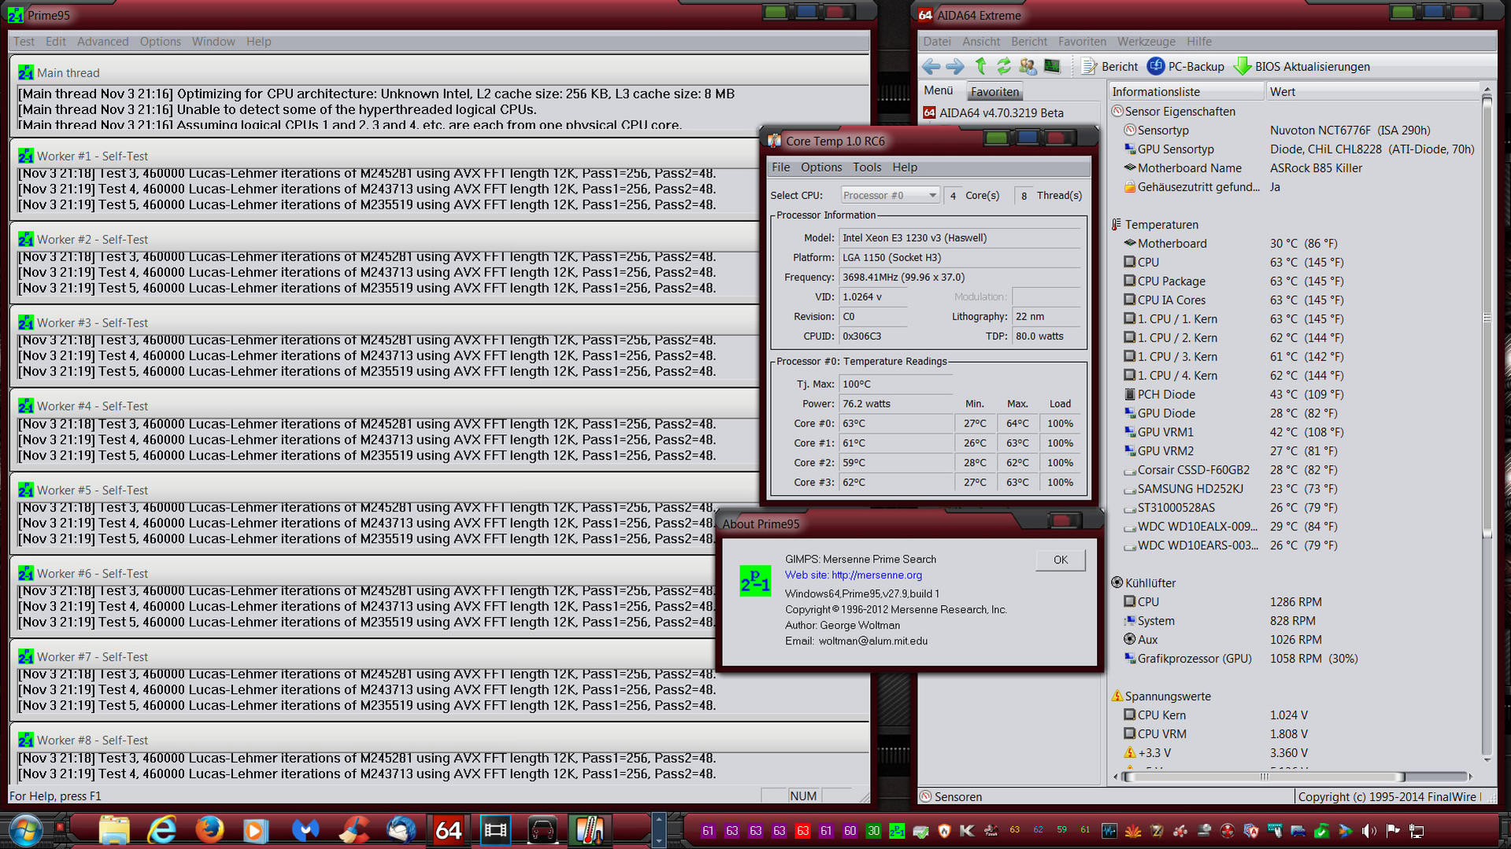The width and height of the screenshot is (1511, 849).
Task: Open the Help menu in Prime95
Action: click(258, 42)
